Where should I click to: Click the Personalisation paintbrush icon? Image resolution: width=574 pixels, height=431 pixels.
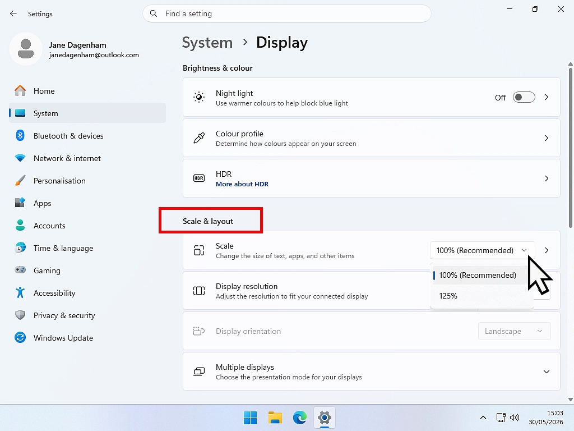[20, 180]
